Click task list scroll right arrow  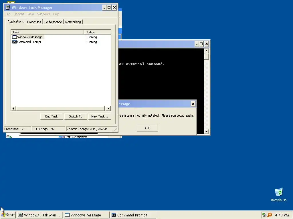108,108
